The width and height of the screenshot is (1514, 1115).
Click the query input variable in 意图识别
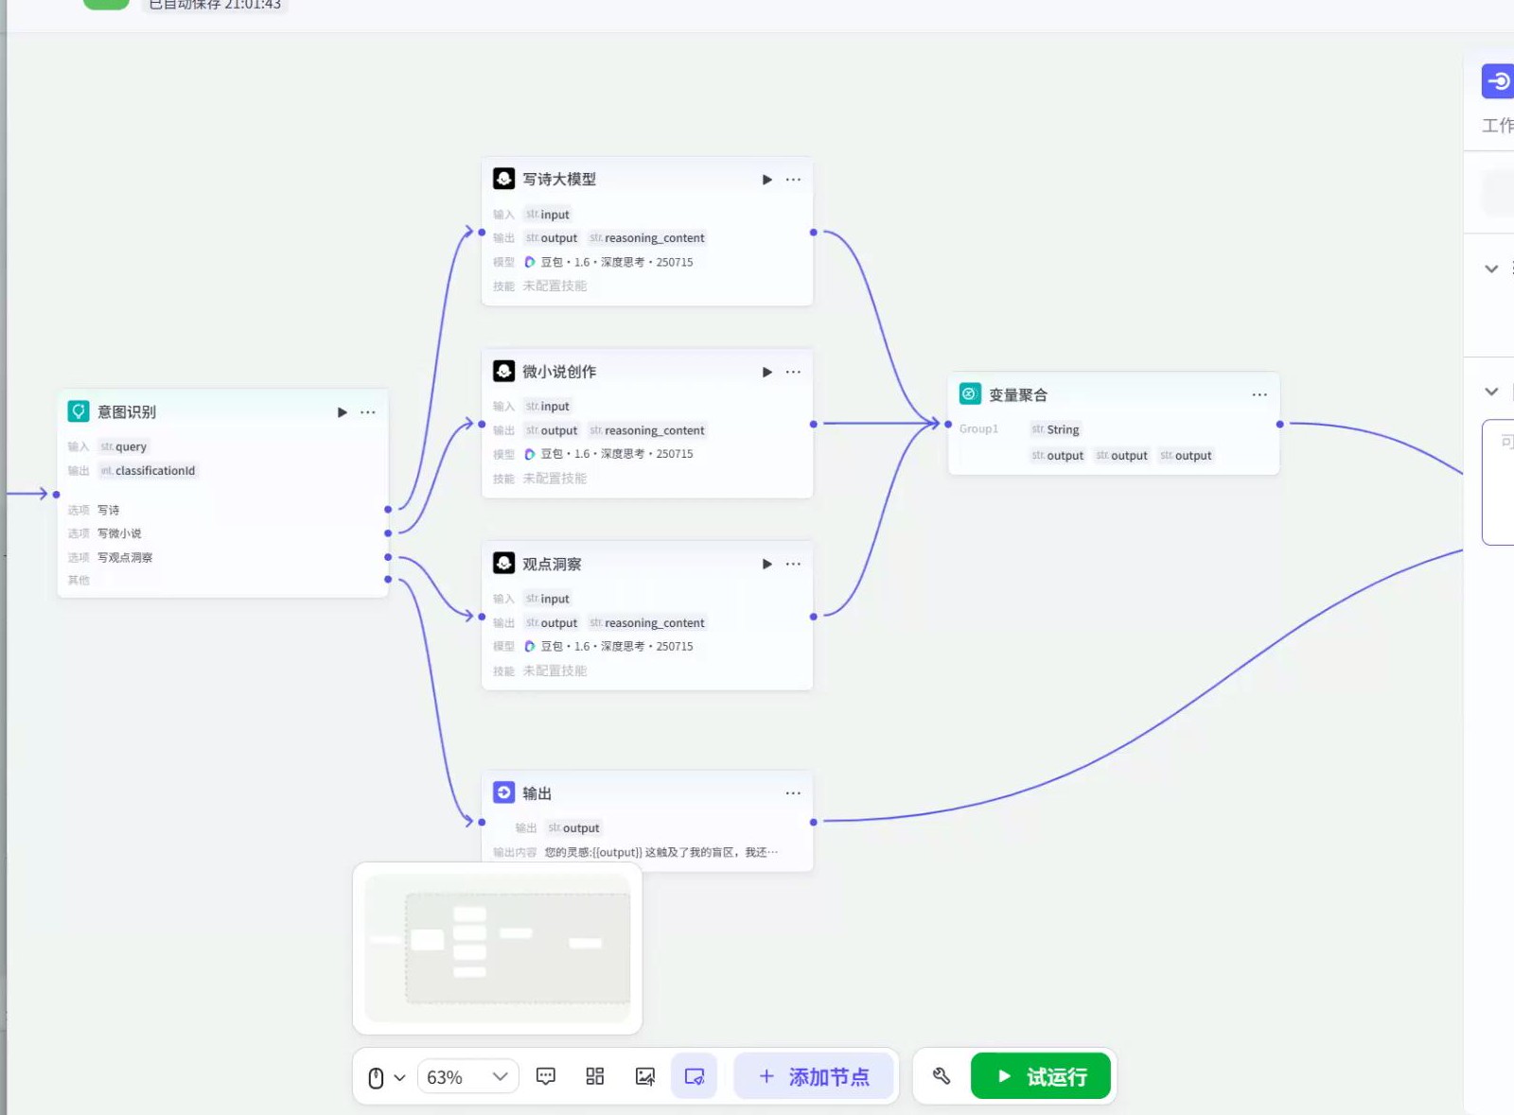[x=124, y=447]
